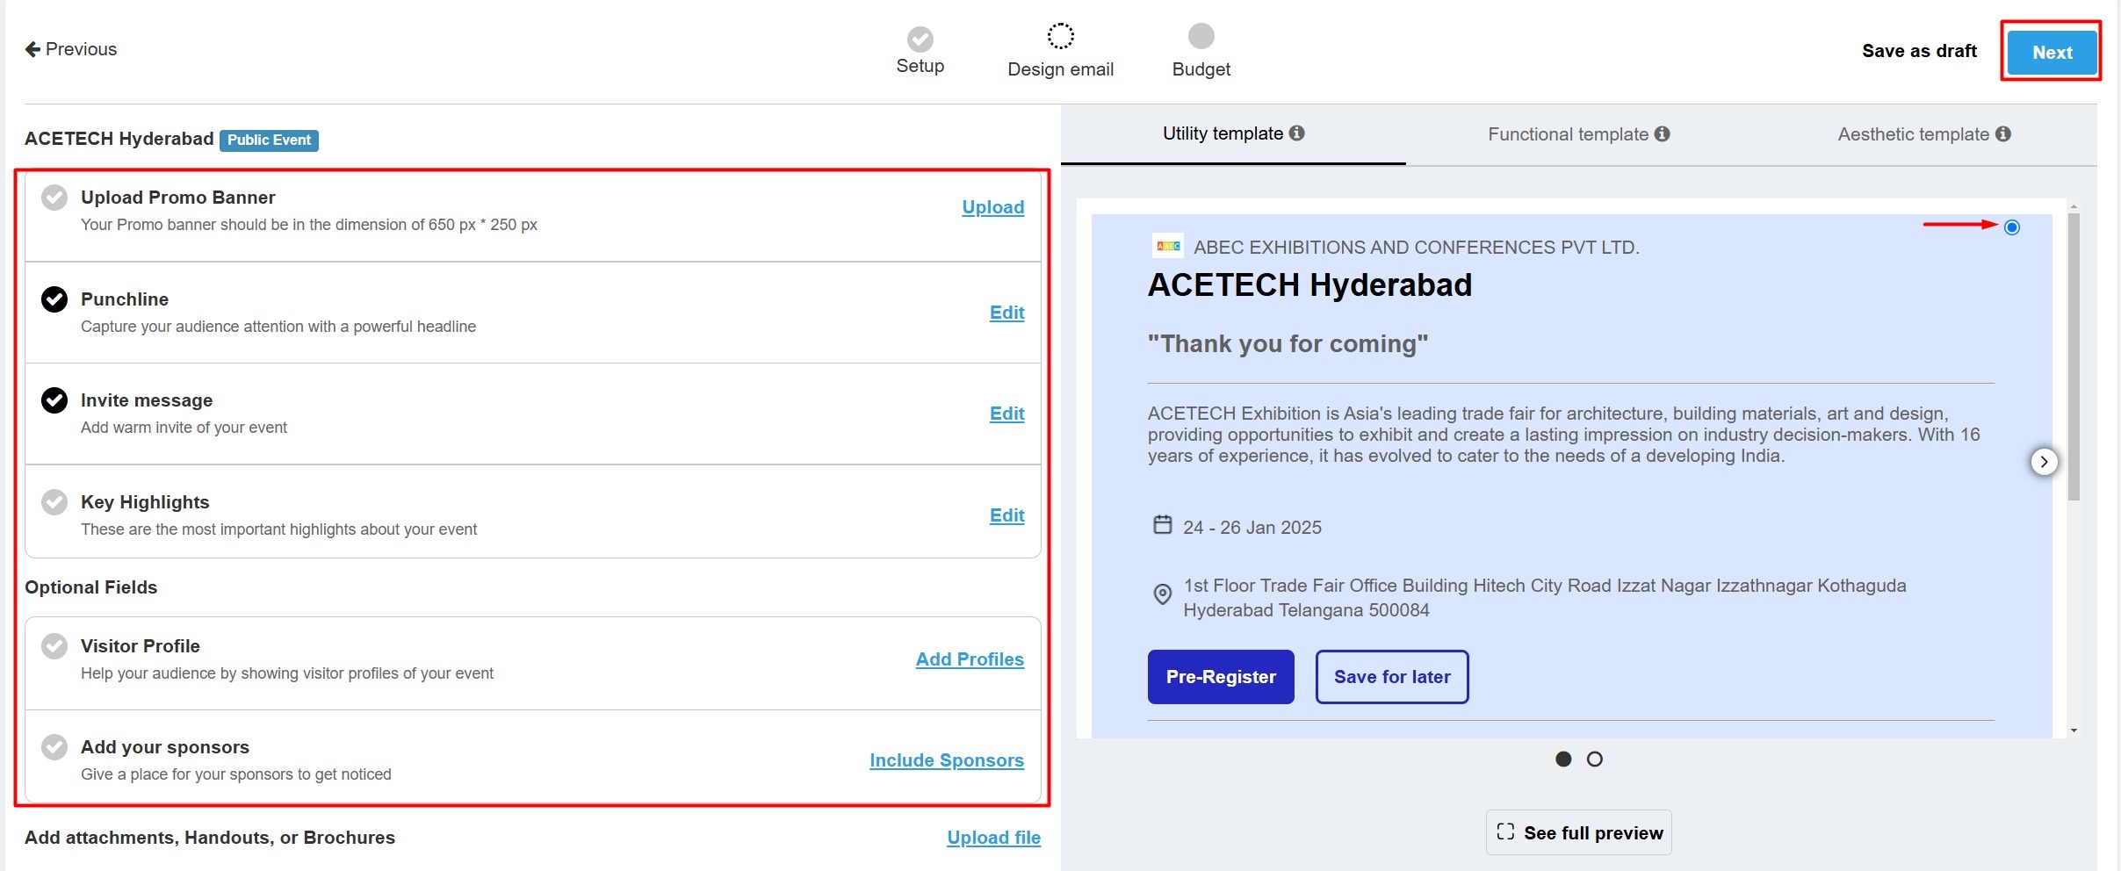Viewport: 2121px width, 871px height.
Task: Edit Key Highlights
Action: tap(1006, 515)
